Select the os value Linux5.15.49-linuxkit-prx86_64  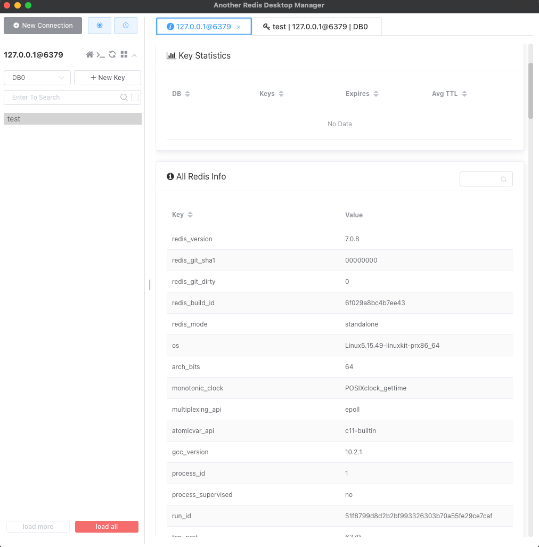(392, 345)
